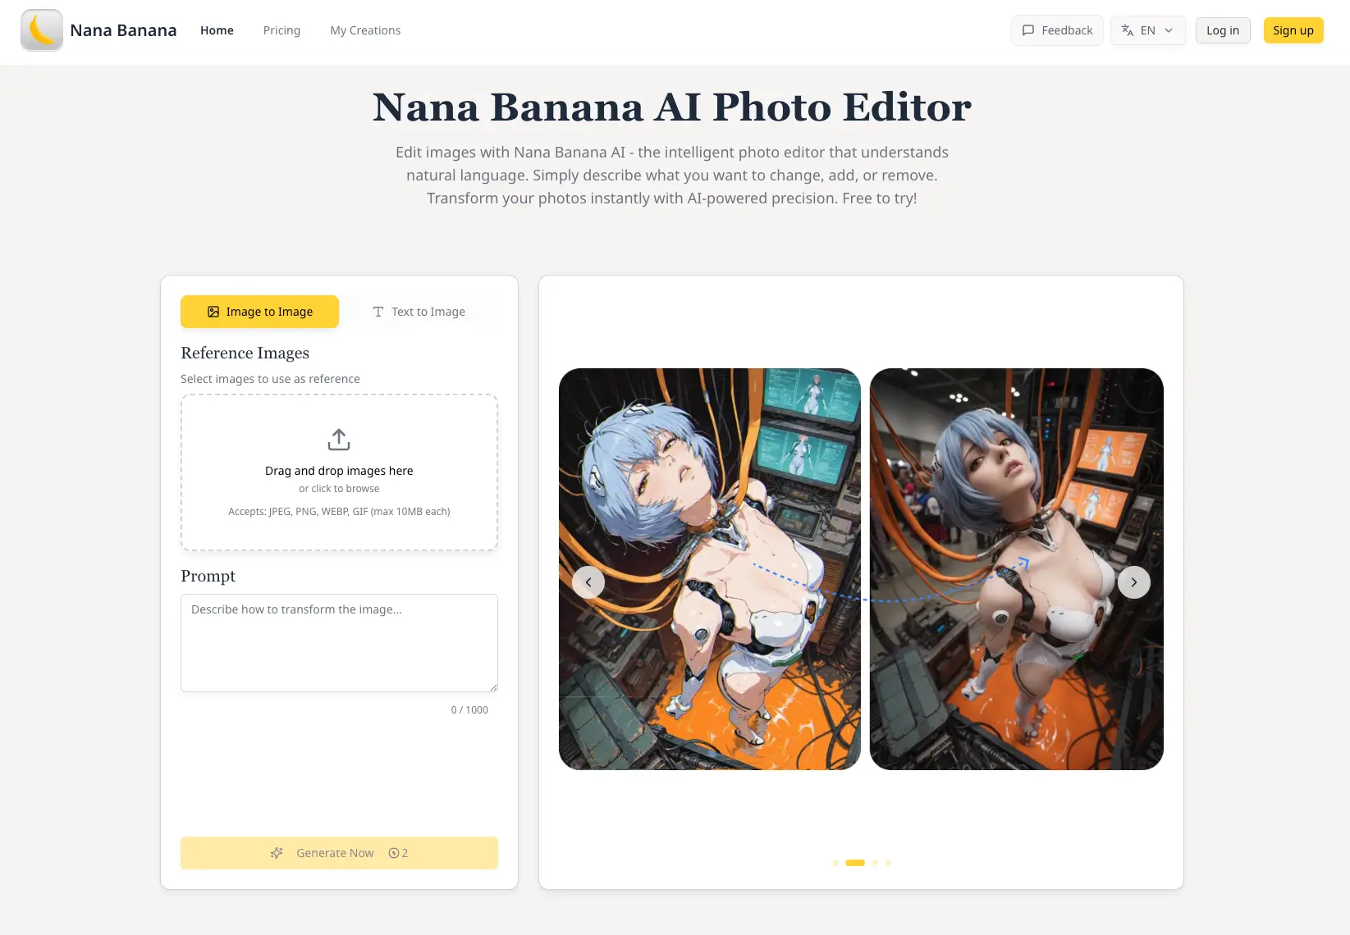The height and width of the screenshot is (935, 1350).
Task: Click the left carousel arrow
Action: tap(588, 582)
